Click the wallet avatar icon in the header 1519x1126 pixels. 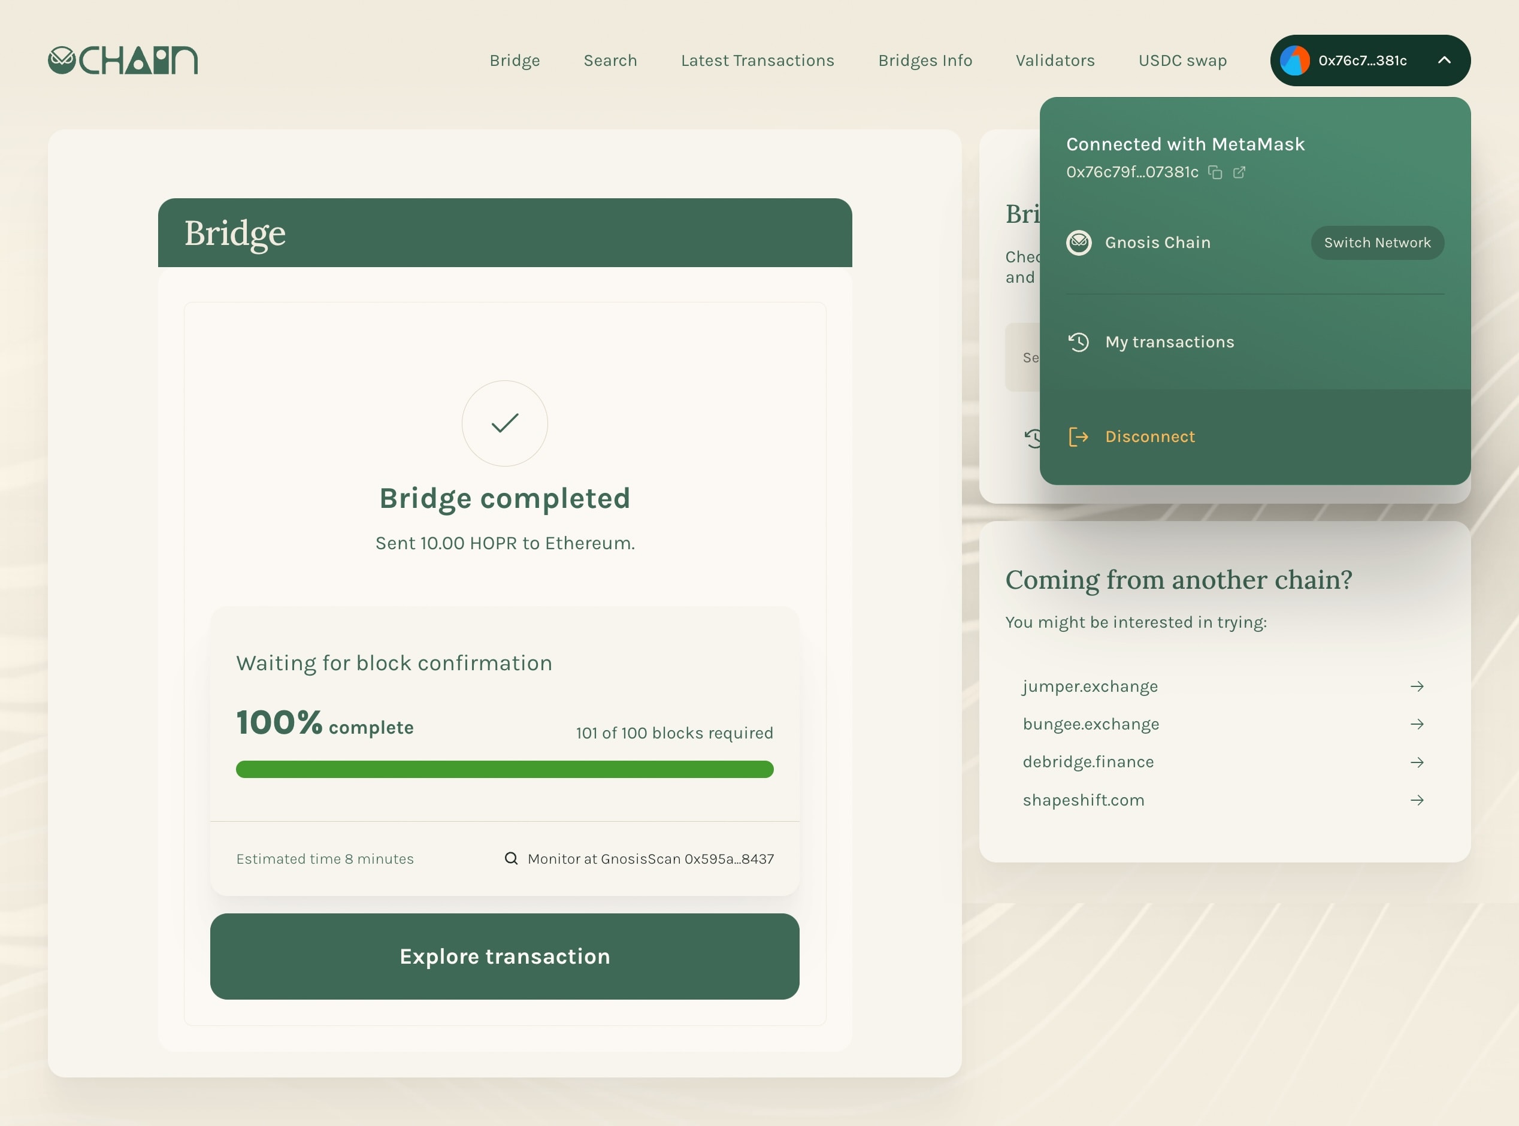tap(1295, 60)
